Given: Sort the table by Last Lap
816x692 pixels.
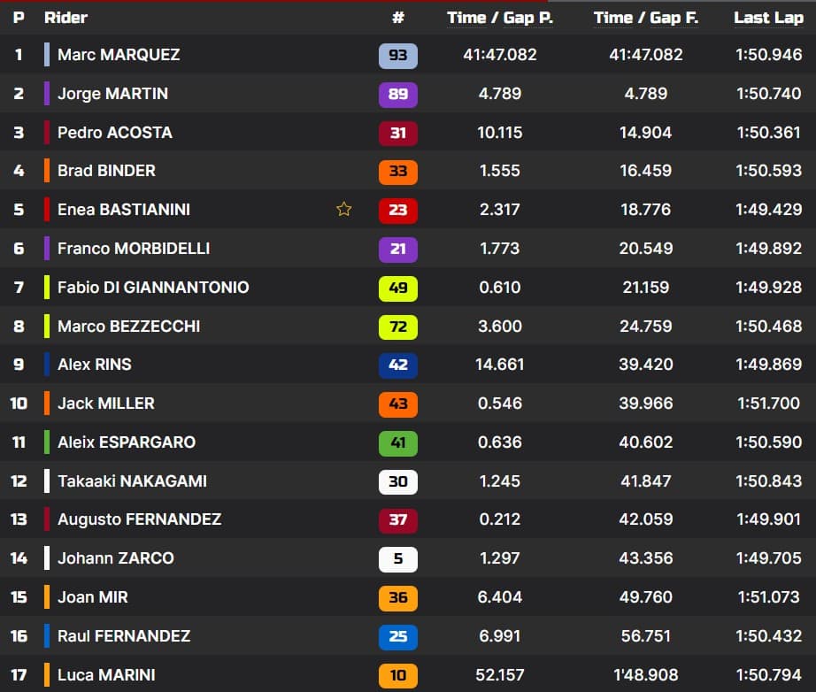Looking at the screenshot, I should 769,17.
